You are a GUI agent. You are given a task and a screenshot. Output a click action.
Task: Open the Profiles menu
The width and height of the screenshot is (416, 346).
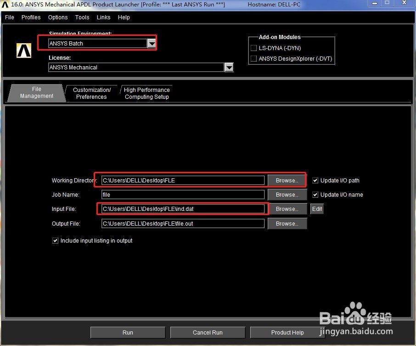tap(31, 17)
